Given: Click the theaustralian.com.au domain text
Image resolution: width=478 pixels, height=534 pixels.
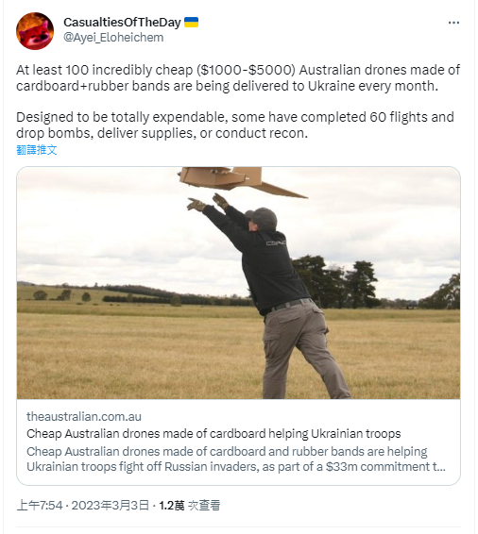Looking at the screenshot, I should click(x=84, y=416).
